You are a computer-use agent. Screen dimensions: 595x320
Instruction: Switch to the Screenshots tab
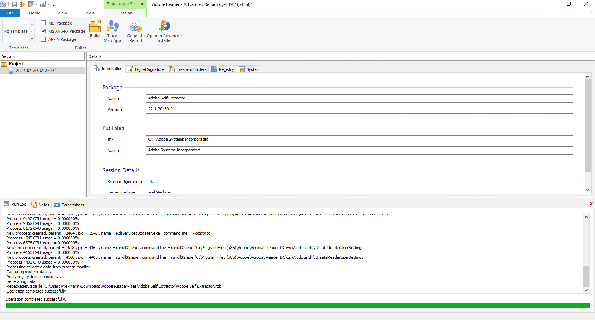coord(69,205)
